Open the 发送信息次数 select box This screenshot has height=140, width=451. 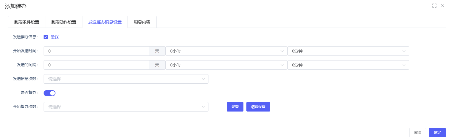coord(126,79)
